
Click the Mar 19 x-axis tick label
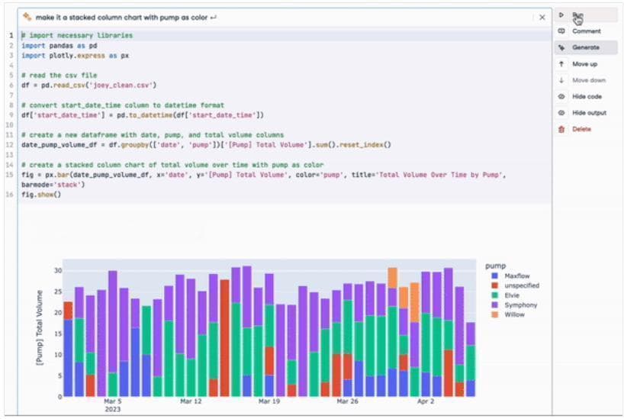point(269,401)
